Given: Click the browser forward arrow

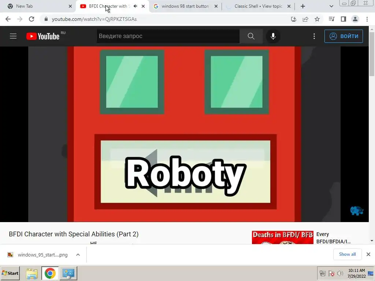Looking at the screenshot, I should [20, 19].
